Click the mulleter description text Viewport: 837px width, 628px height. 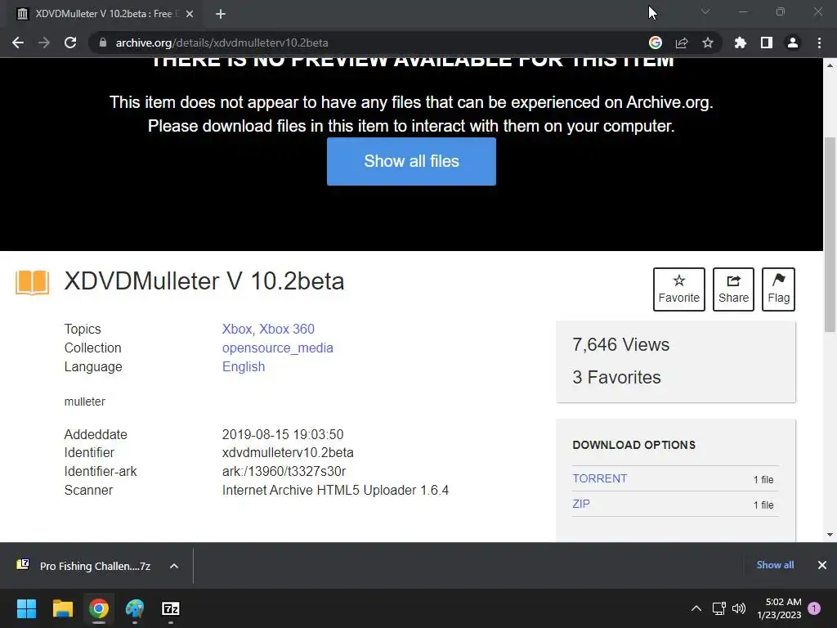(85, 401)
